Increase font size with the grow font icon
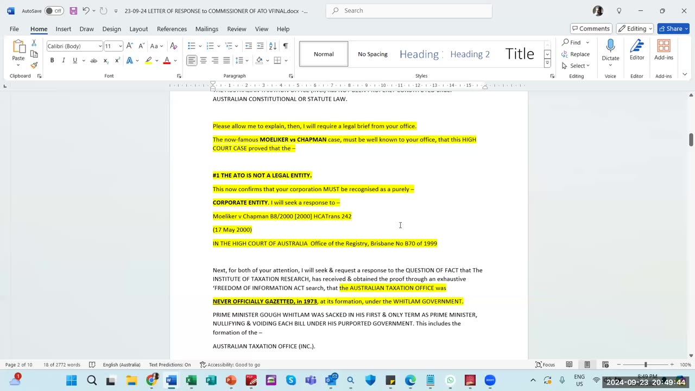The width and height of the screenshot is (695, 391). point(129,46)
